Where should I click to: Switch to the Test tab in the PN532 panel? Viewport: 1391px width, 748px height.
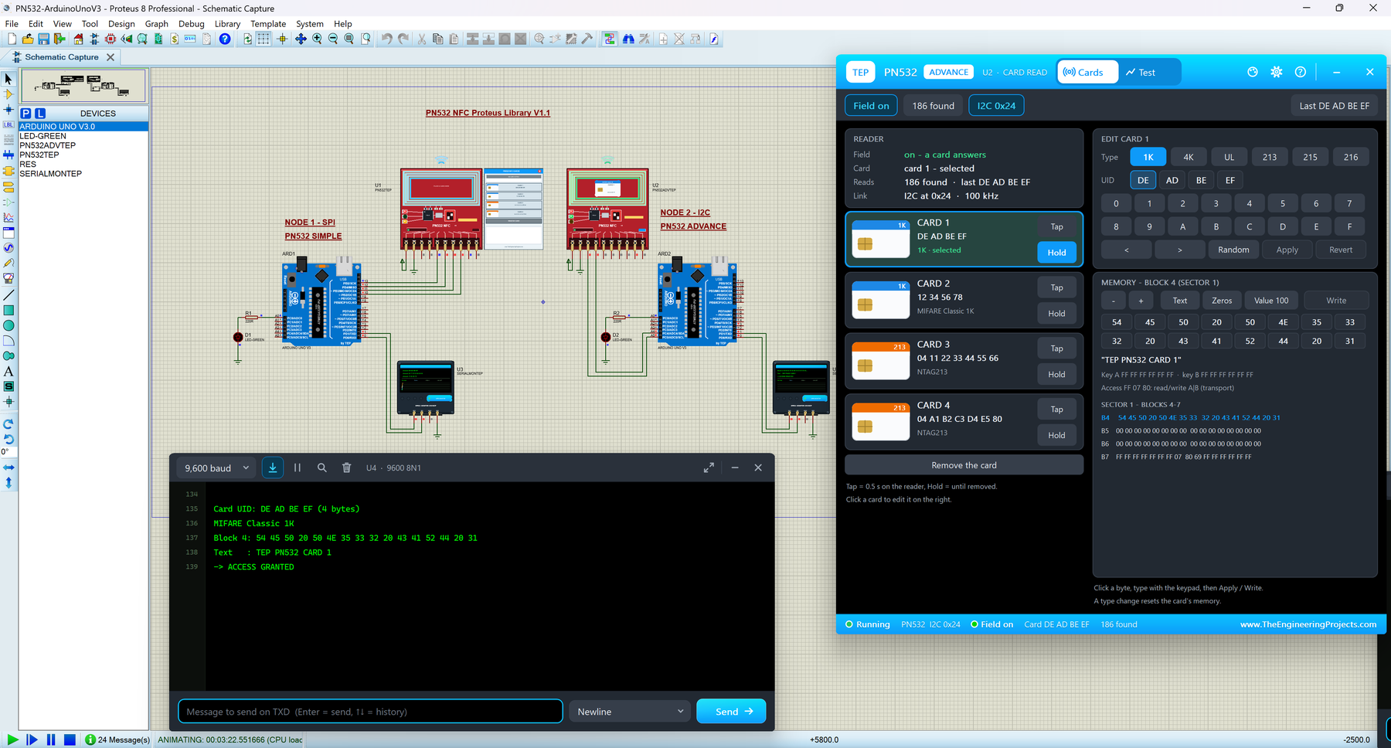point(1141,72)
